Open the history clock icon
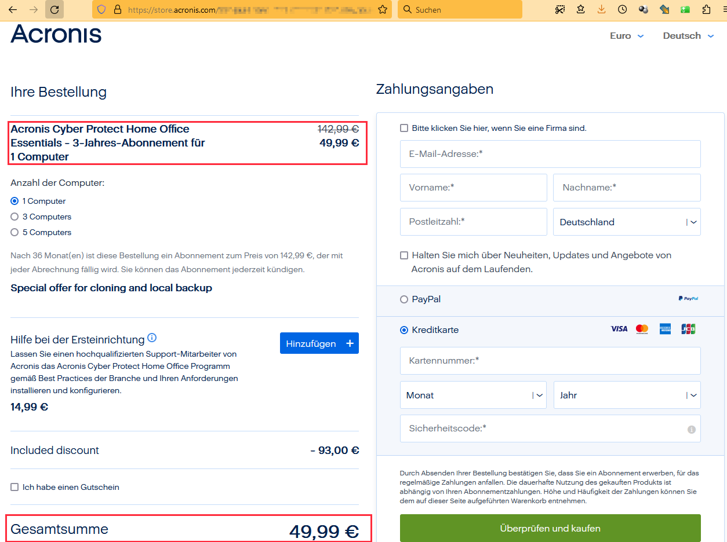Image resolution: width=727 pixels, height=542 pixels. pyautogui.click(x=622, y=9)
